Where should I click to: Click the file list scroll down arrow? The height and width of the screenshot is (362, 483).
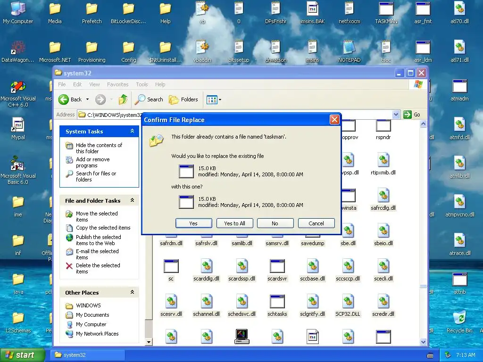(423, 342)
